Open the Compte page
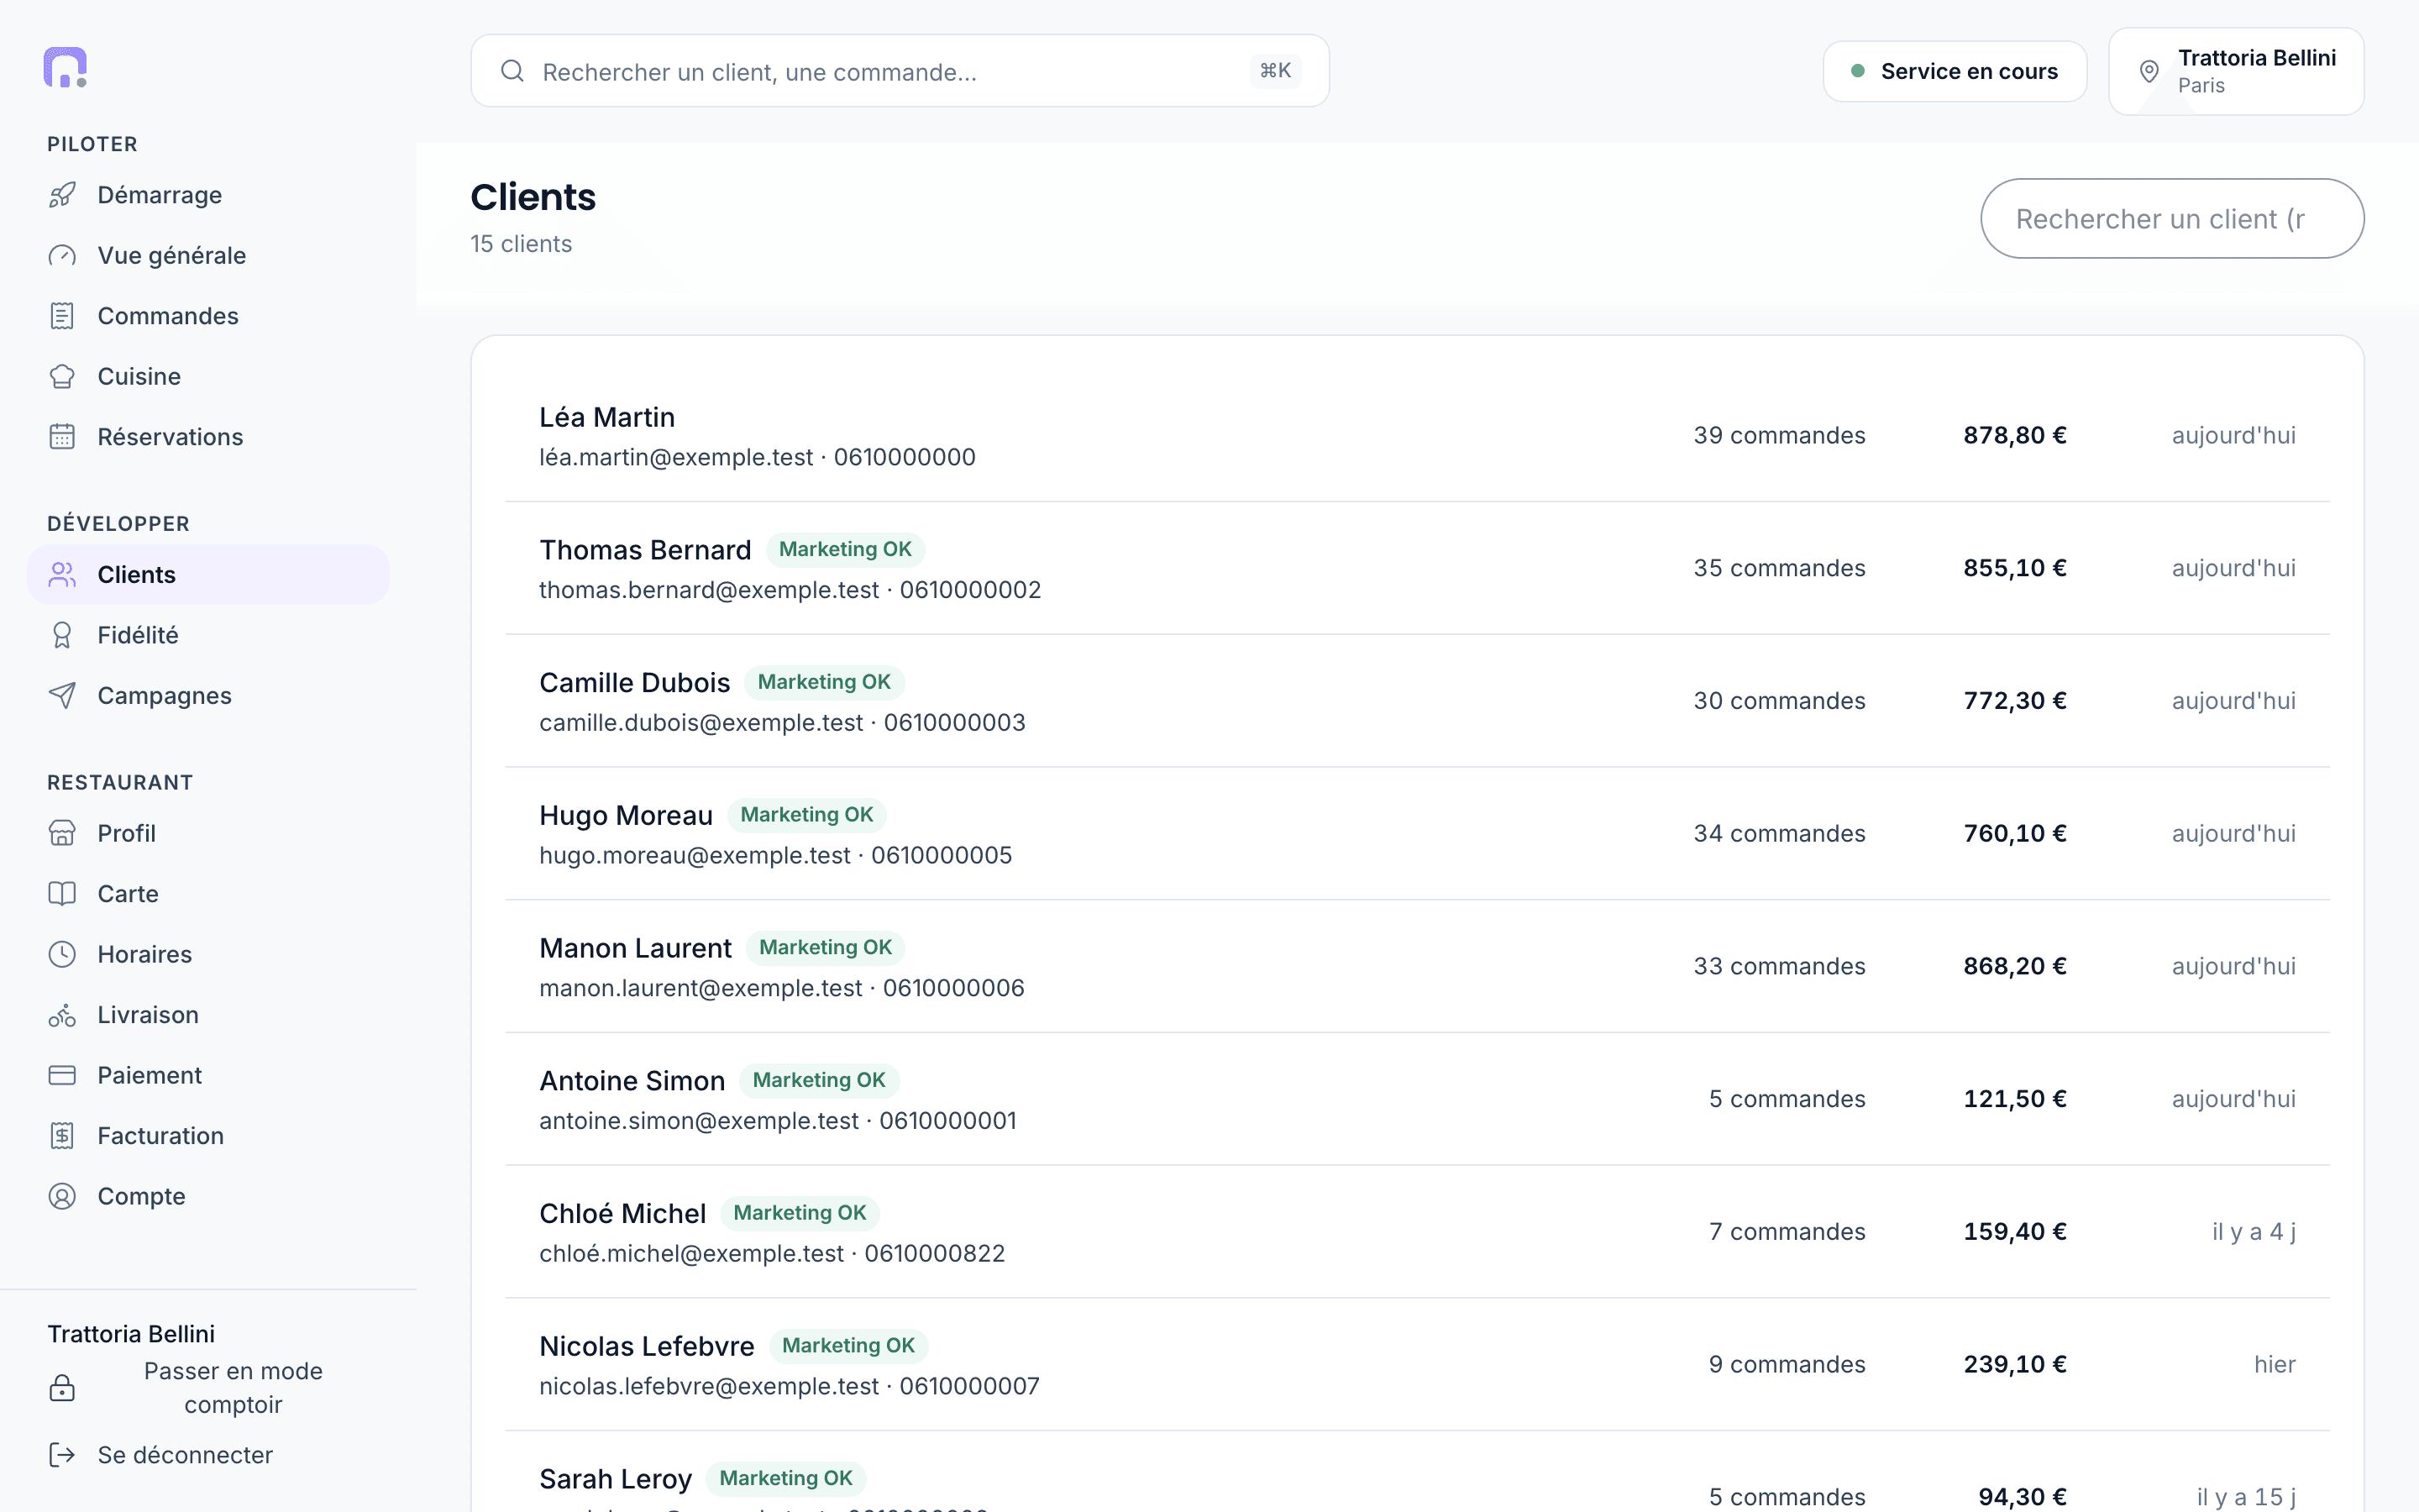Viewport: 2419px width, 1512px height. click(208, 1196)
